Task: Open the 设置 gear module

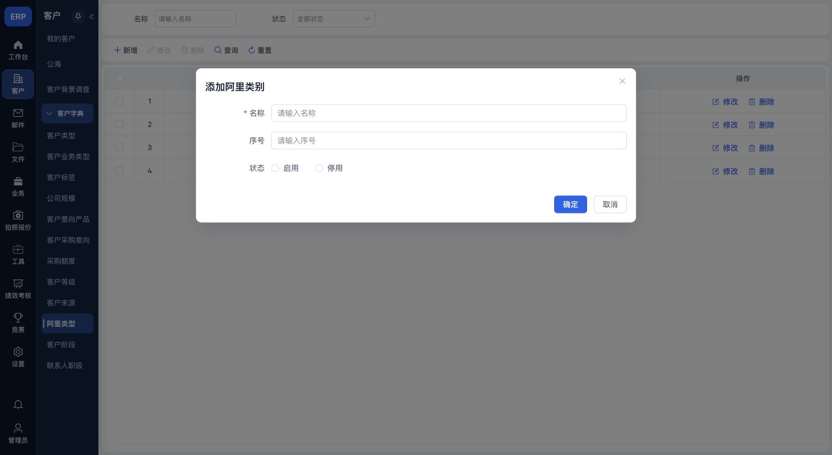Action: [18, 357]
